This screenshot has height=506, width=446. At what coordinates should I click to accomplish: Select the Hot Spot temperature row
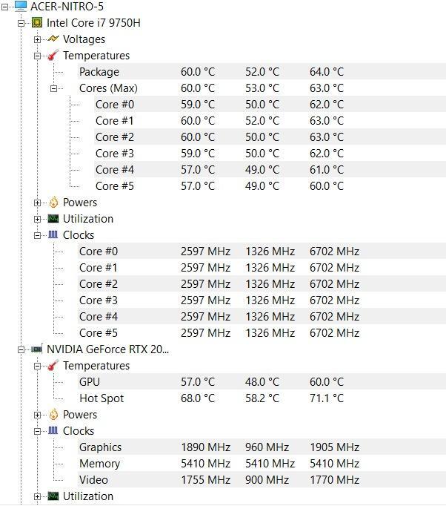(262, 398)
